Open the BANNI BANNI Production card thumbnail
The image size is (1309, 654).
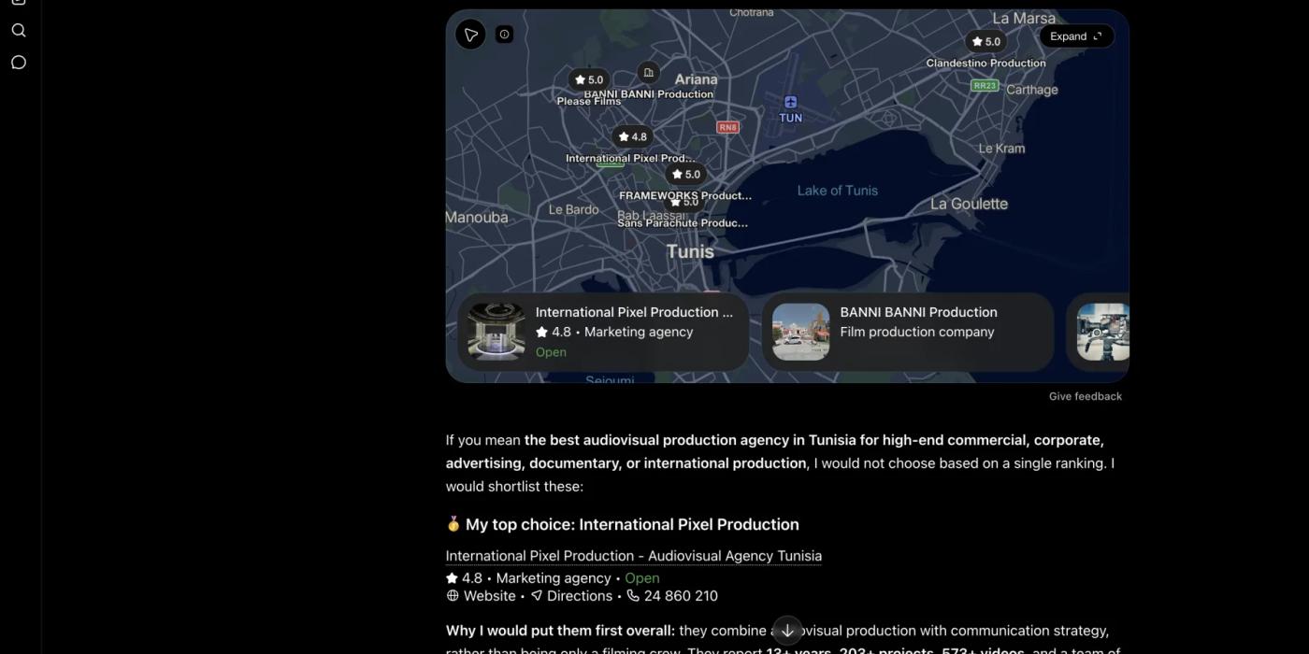point(801,332)
